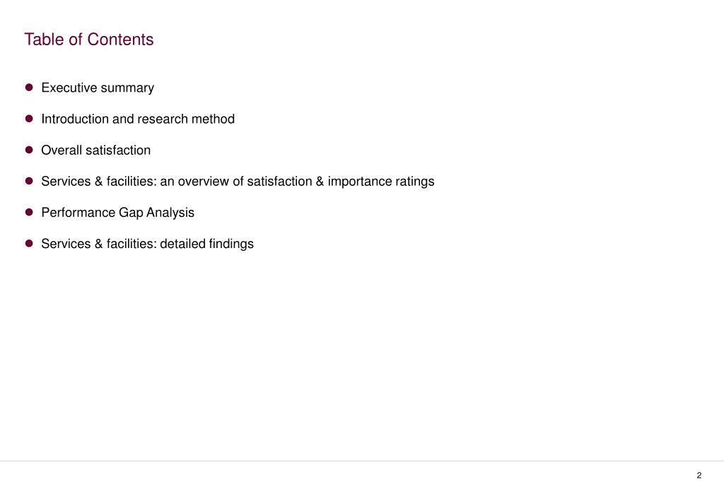The height and width of the screenshot is (501, 724).
Task: Open the Overall satisfaction section
Action: pos(96,151)
